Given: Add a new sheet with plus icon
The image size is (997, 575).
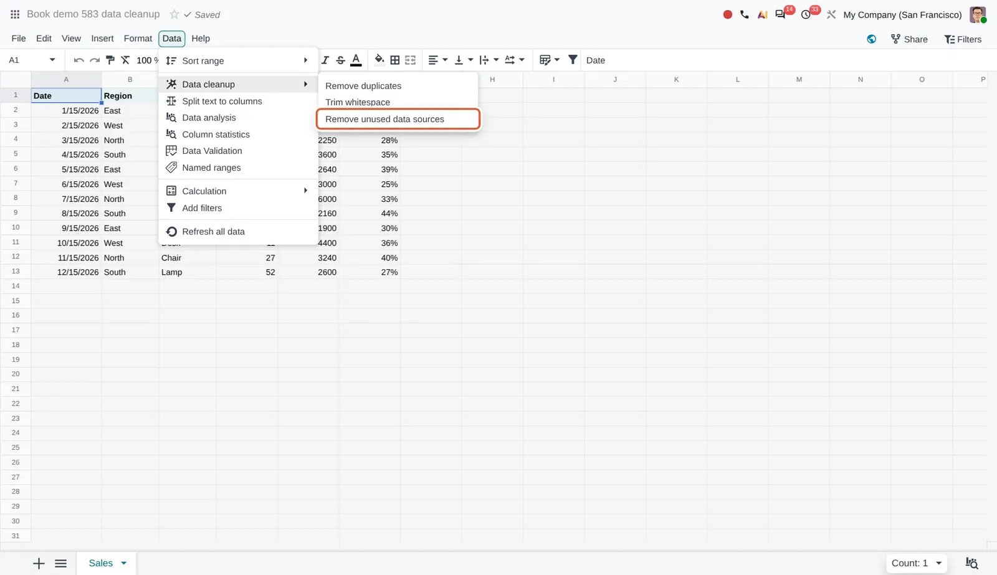Looking at the screenshot, I should pyautogui.click(x=39, y=563).
